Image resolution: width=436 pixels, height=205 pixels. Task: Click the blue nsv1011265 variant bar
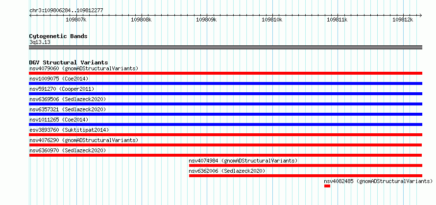pyautogui.click(x=225, y=124)
